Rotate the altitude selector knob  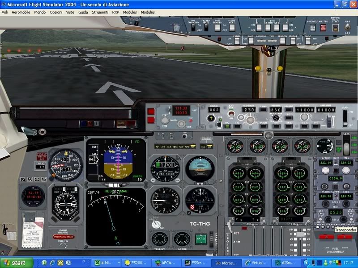tap(304, 117)
